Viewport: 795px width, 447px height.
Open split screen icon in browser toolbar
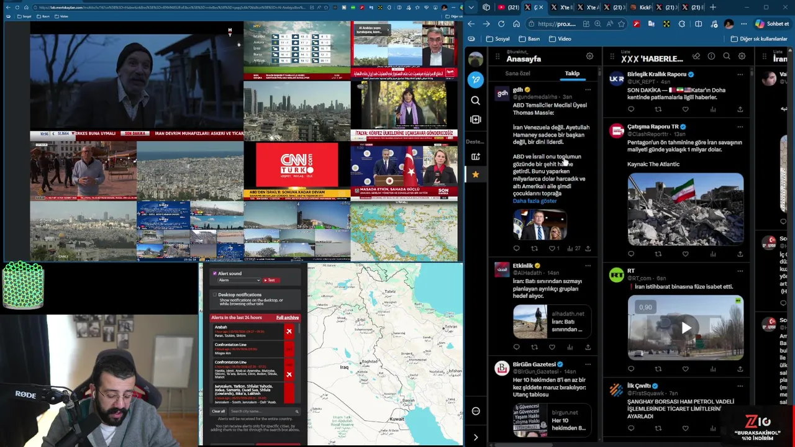698,24
